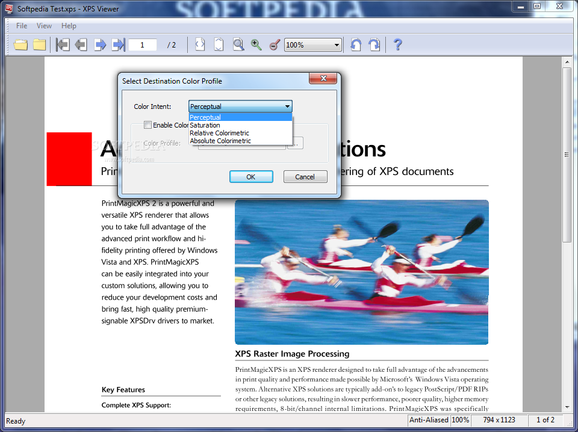Viewport: 578px width, 432px height.
Task: Choose Relative Colorimetric intent
Action: pos(240,133)
